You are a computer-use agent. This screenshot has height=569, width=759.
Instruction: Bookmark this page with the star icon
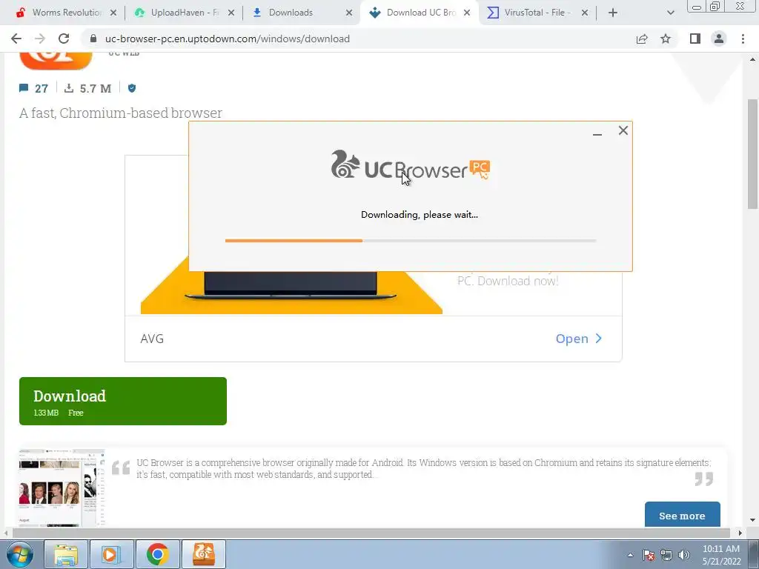pos(666,39)
